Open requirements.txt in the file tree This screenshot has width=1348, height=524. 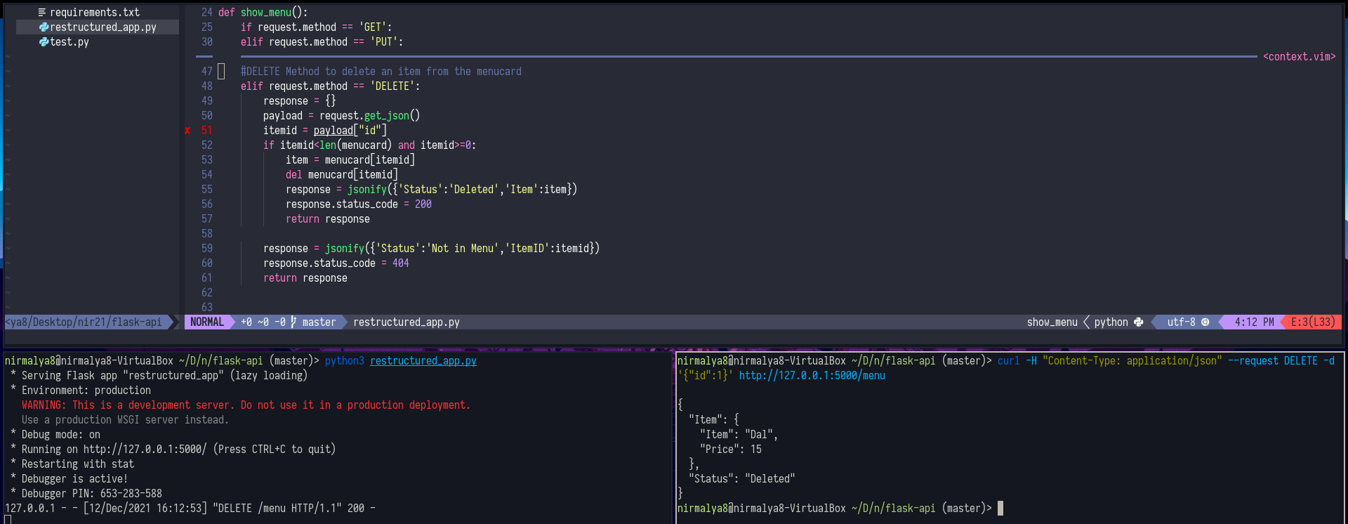click(x=95, y=13)
